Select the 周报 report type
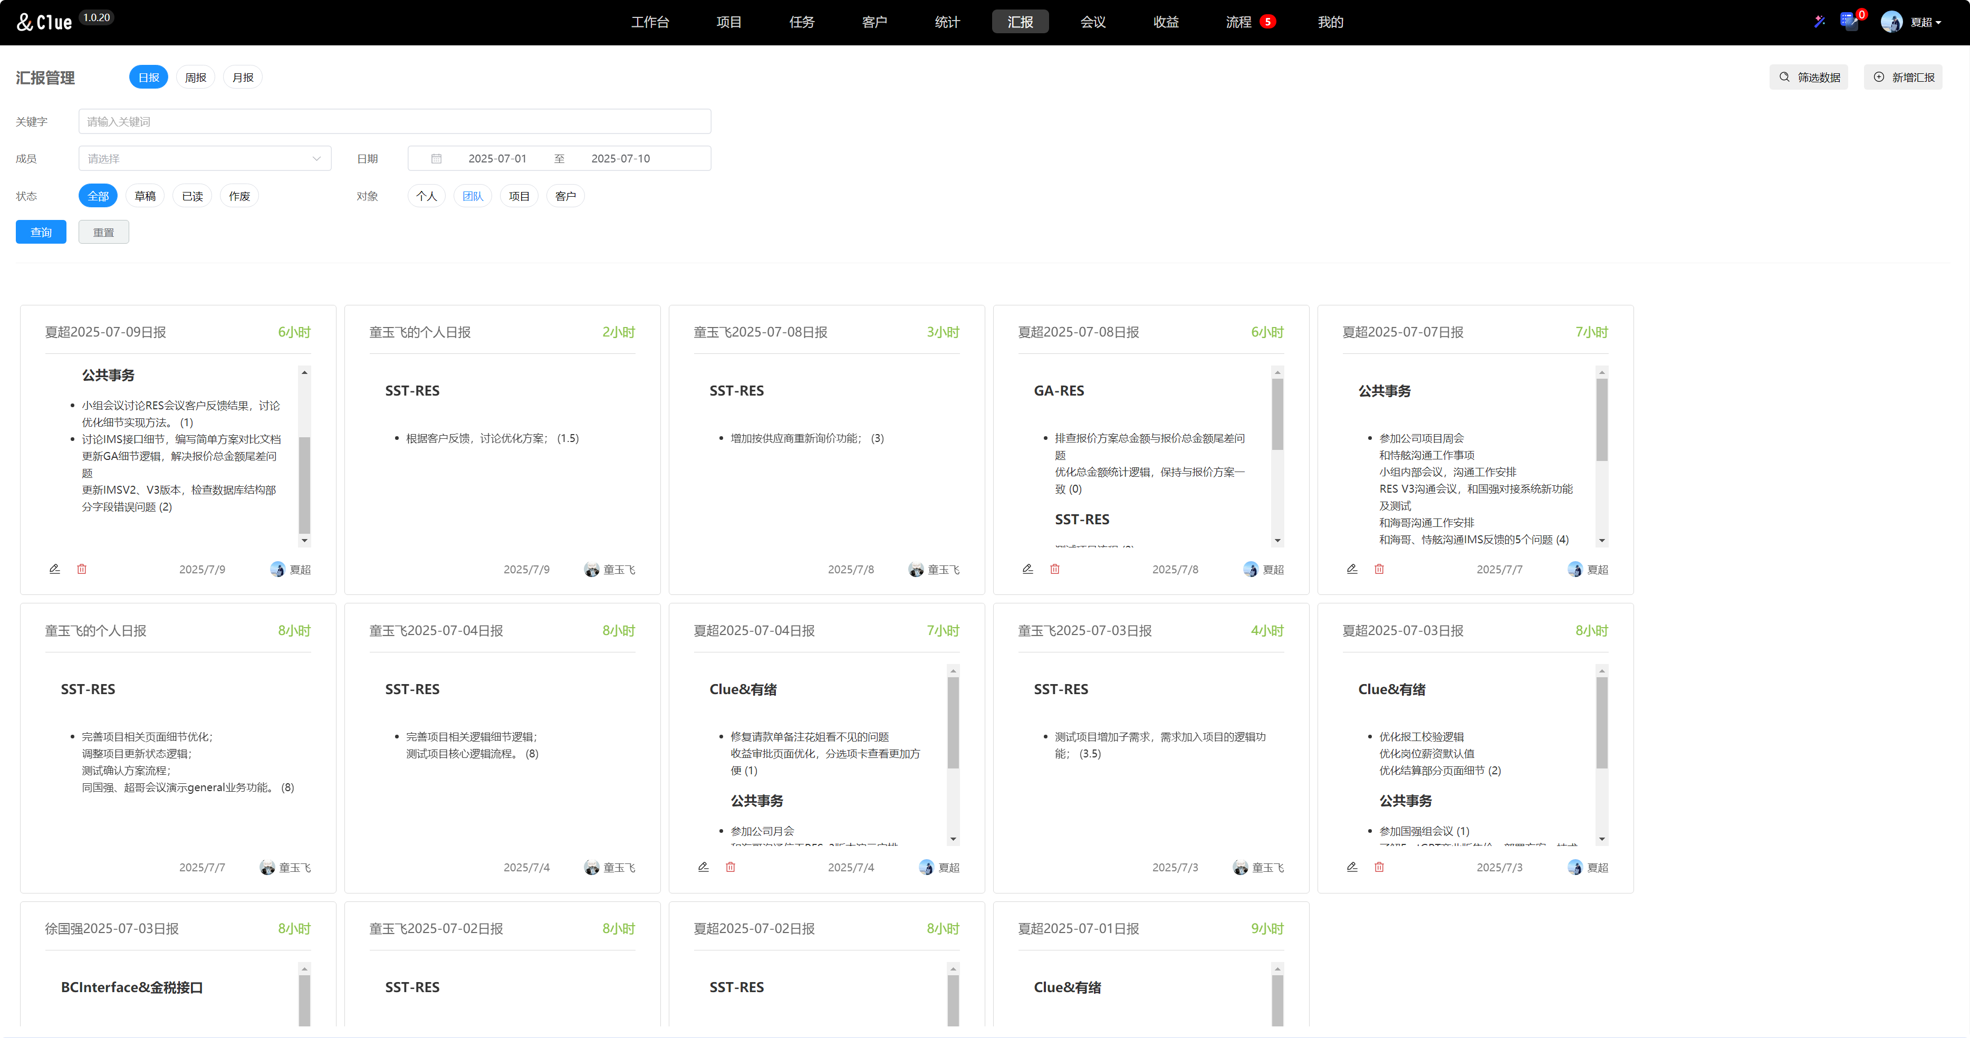Screen dimensions: 1970x1038 click(x=195, y=77)
